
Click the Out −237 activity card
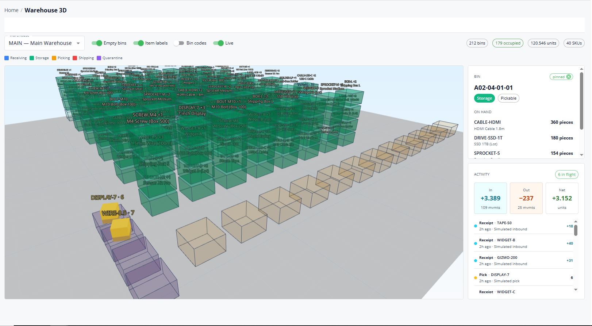coord(526,198)
